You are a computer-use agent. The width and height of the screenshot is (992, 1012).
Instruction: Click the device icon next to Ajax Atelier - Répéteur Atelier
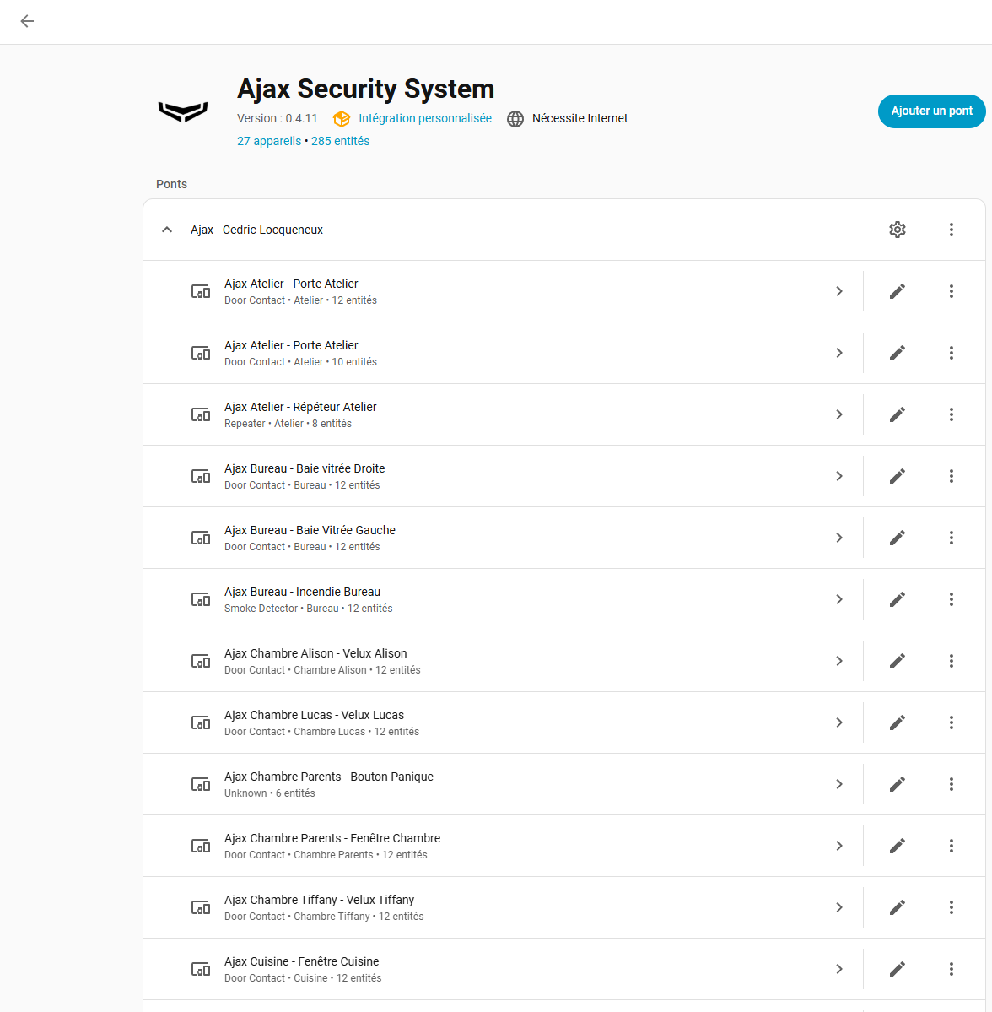click(x=200, y=414)
